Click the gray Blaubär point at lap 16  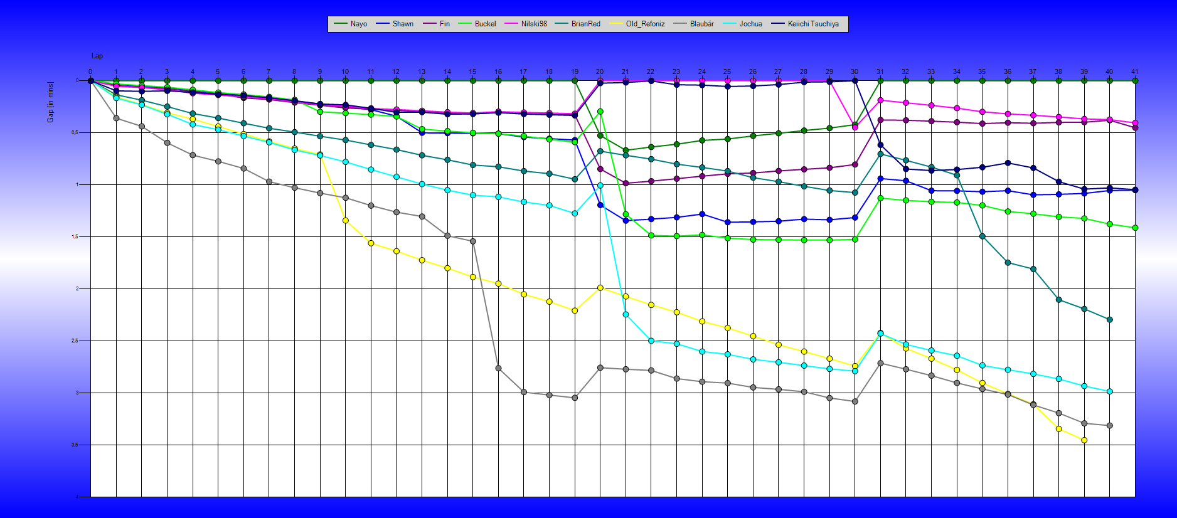pyautogui.click(x=498, y=368)
